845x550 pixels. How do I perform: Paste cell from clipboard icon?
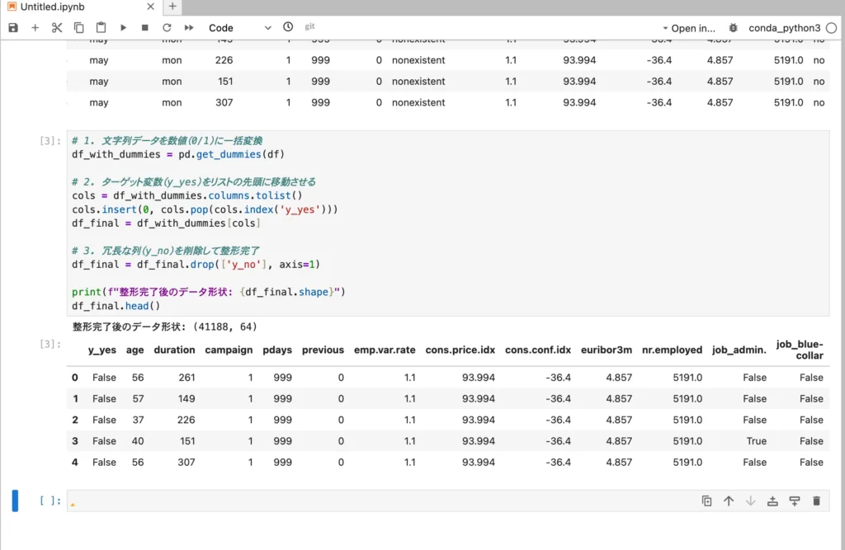click(x=101, y=28)
